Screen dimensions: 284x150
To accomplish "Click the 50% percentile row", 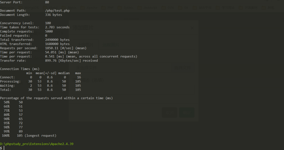I will pyautogui.click(x=13, y=102).
